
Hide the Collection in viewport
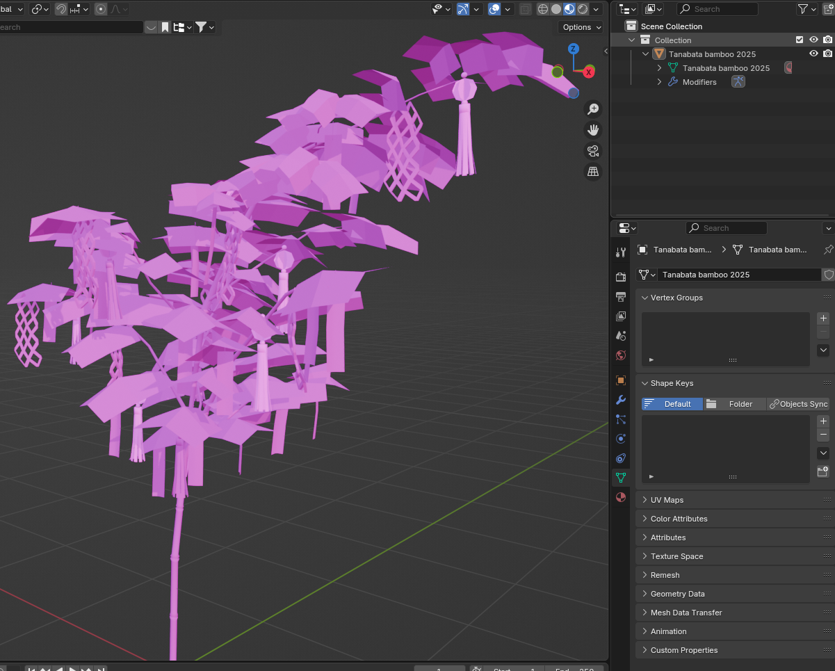pos(813,40)
